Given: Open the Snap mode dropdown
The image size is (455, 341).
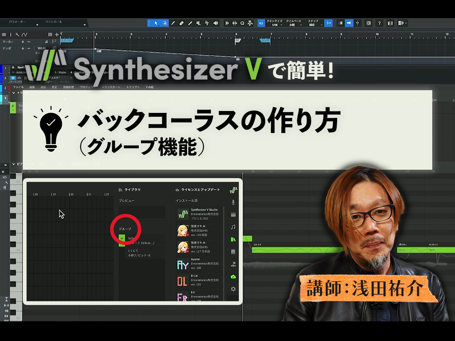Looking at the screenshot, I should click(315, 23).
